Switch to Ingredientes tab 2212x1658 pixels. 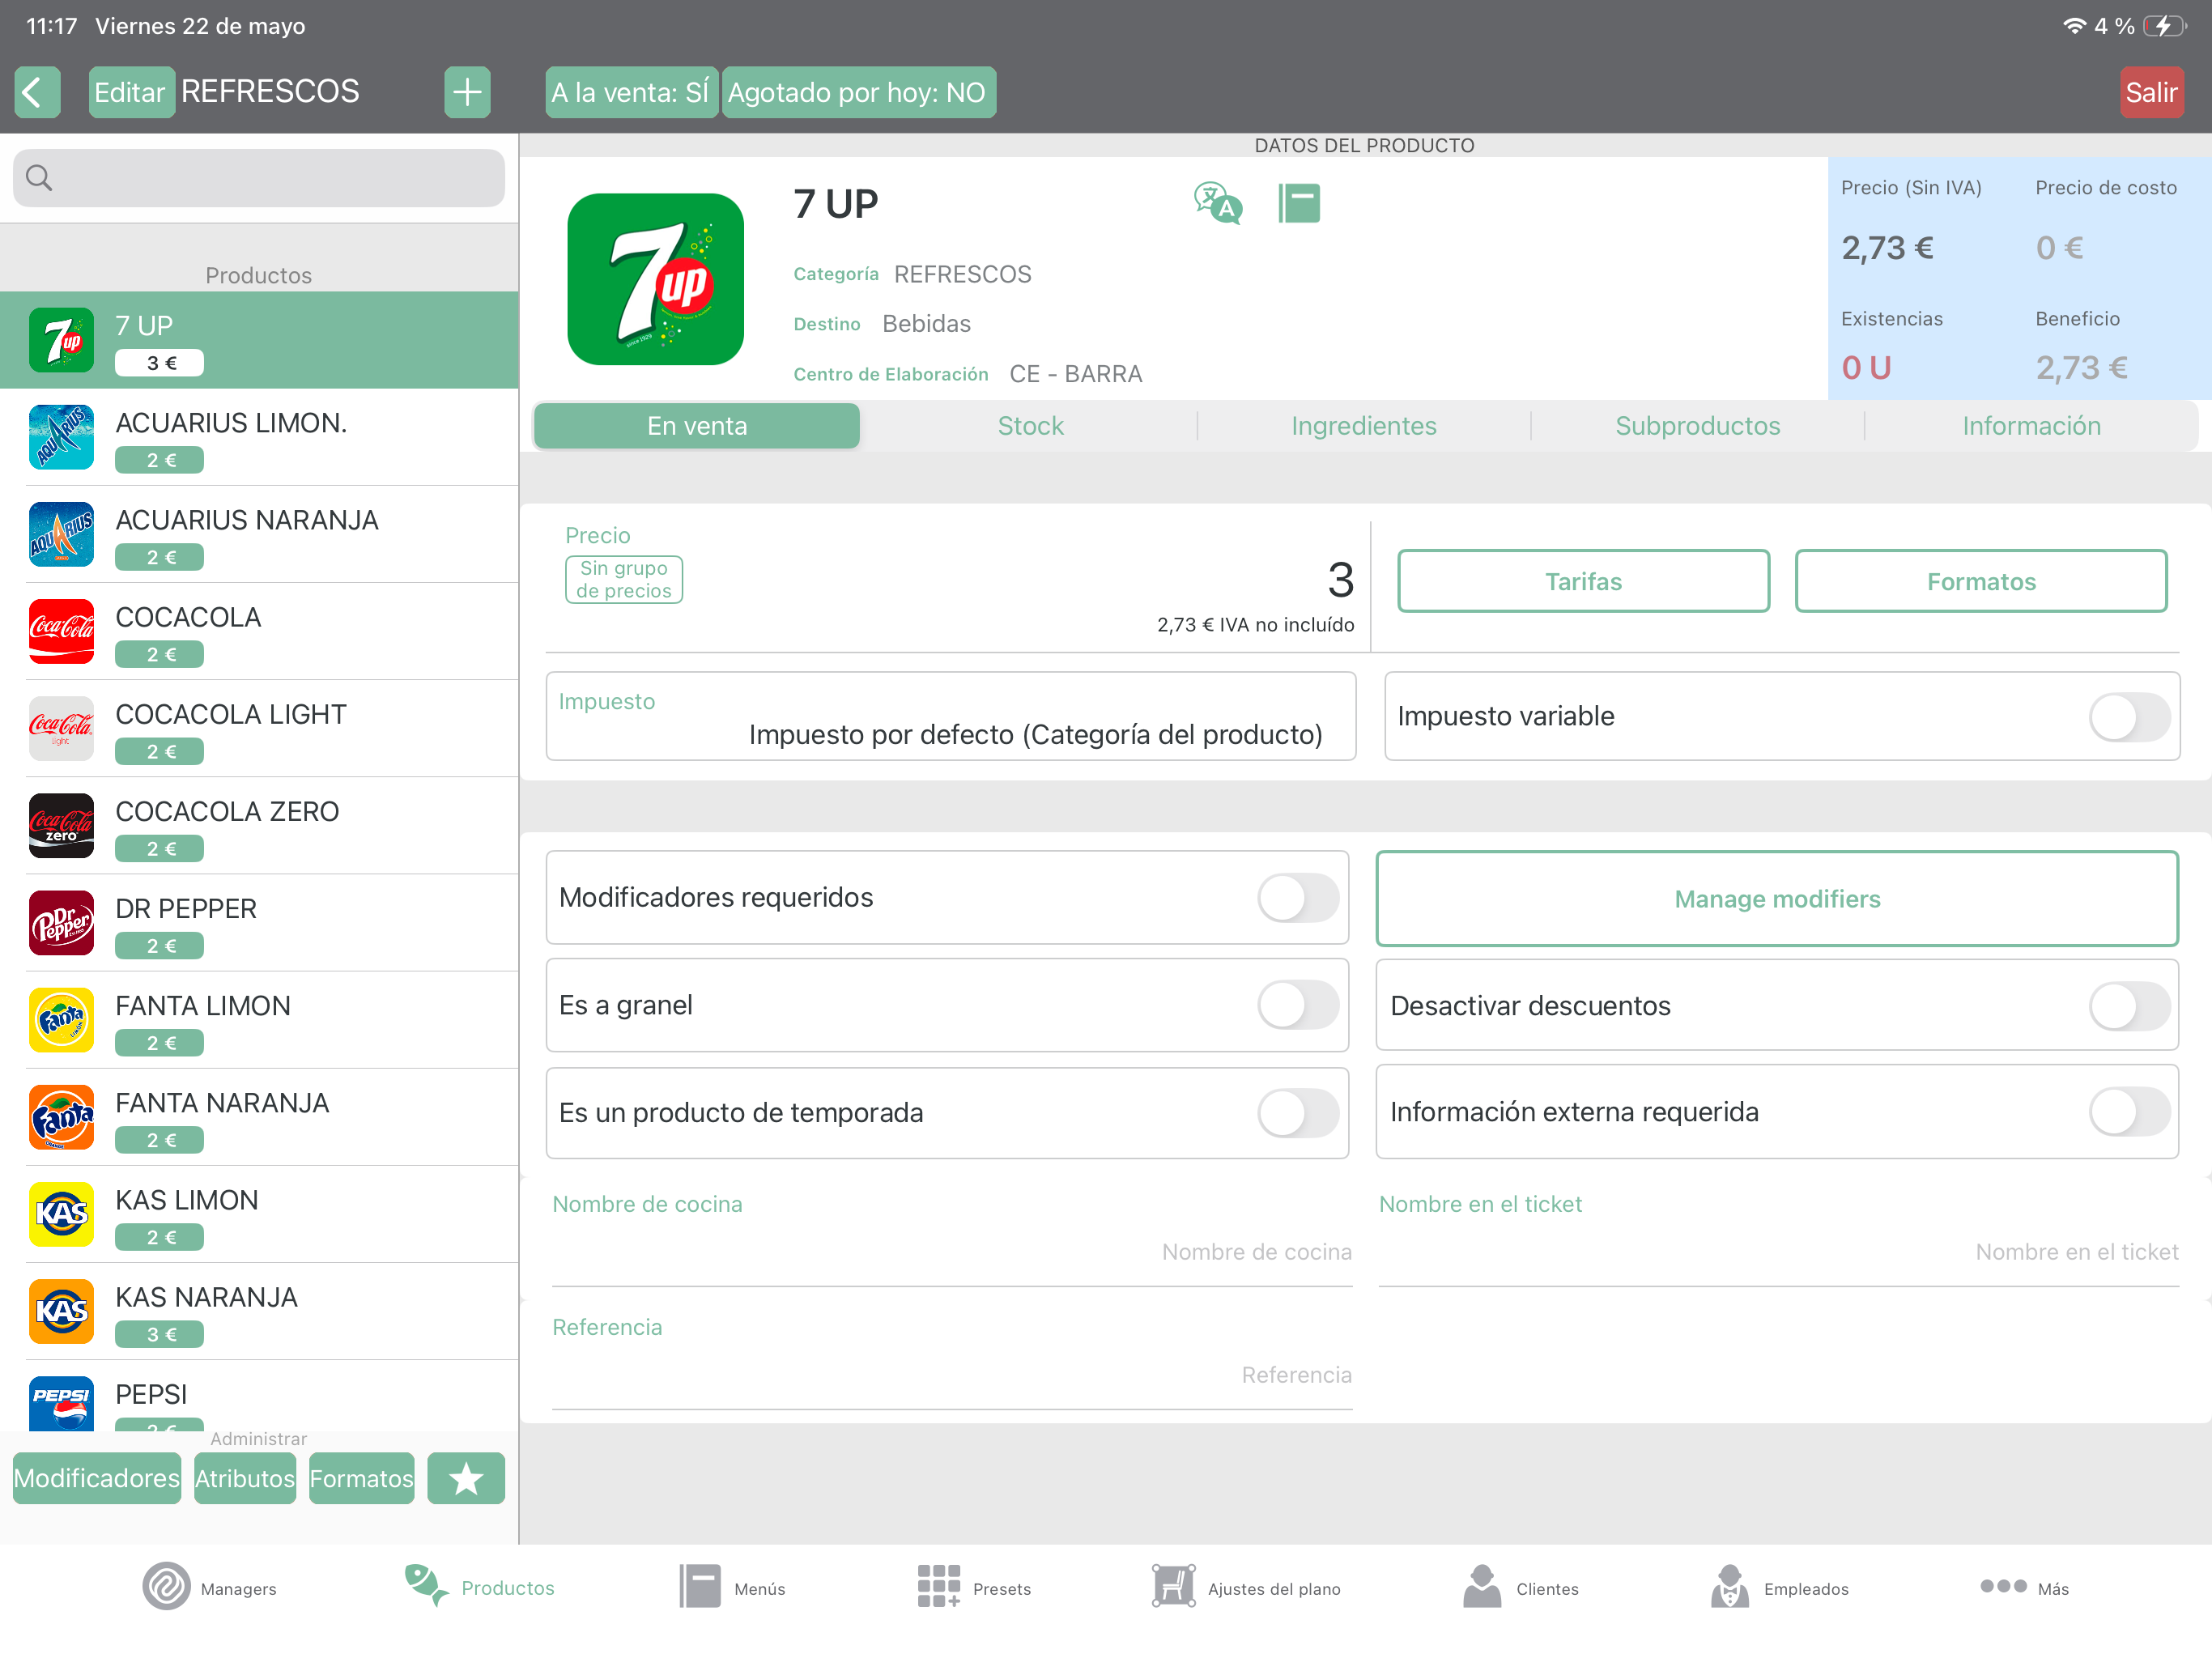(1363, 426)
